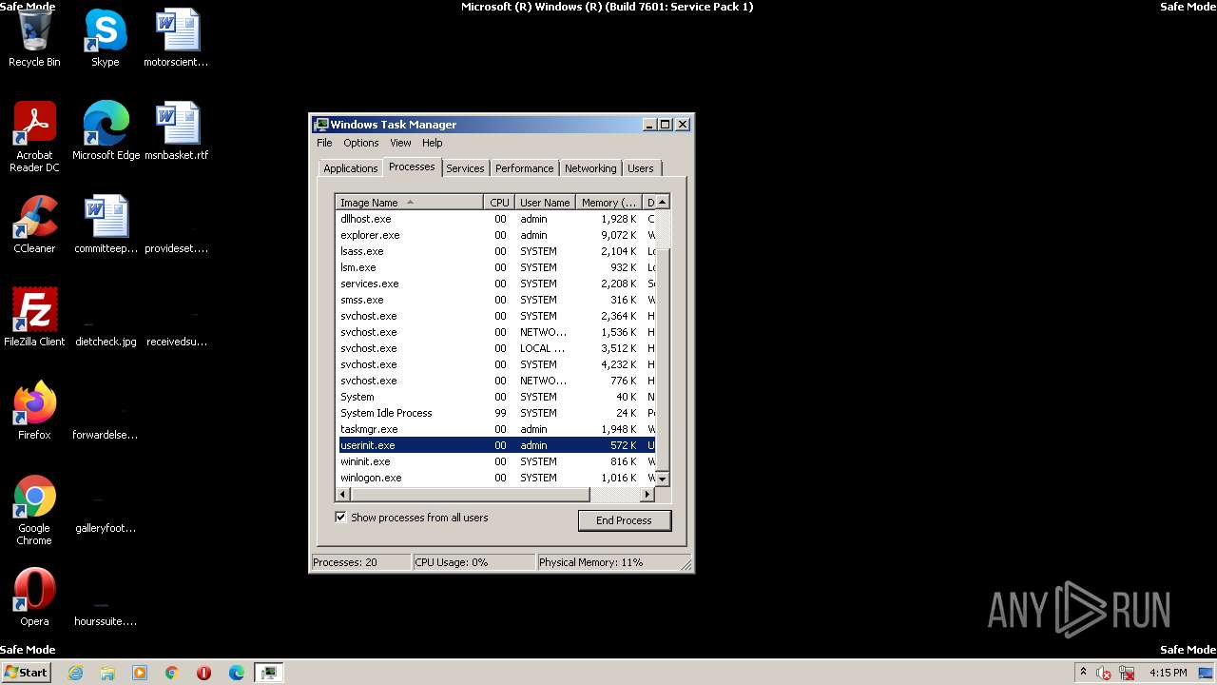
Task: Click the process list scroll-up arrow
Action: tap(663, 203)
